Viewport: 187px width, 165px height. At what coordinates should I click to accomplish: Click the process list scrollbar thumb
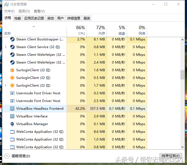[182, 75]
